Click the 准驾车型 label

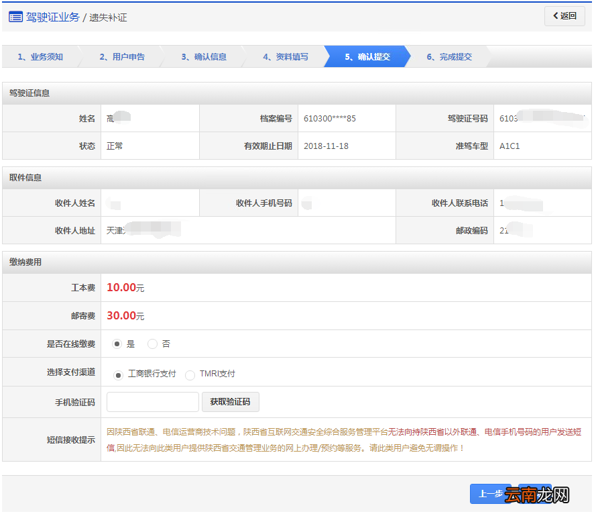(x=471, y=146)
